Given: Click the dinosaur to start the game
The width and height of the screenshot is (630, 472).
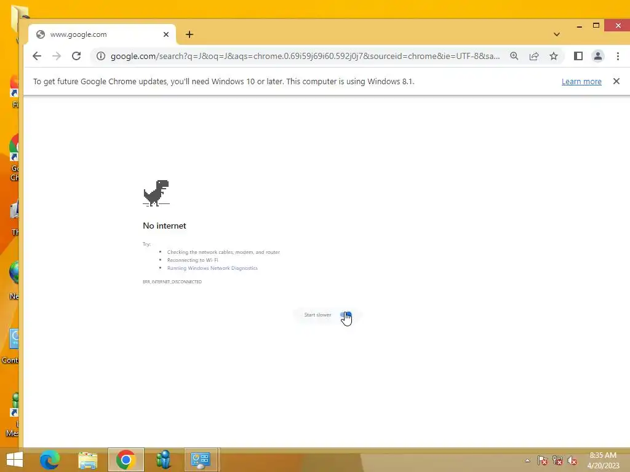Looking at the screenshot, I should 156,193.
